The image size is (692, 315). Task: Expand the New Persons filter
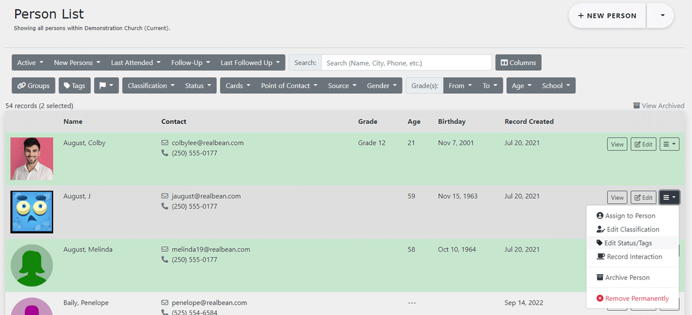[77, 63]
